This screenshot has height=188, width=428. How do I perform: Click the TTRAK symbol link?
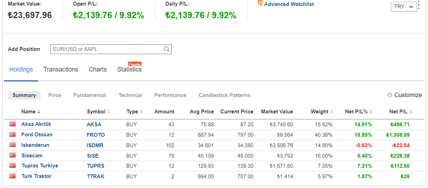point(96,177)
